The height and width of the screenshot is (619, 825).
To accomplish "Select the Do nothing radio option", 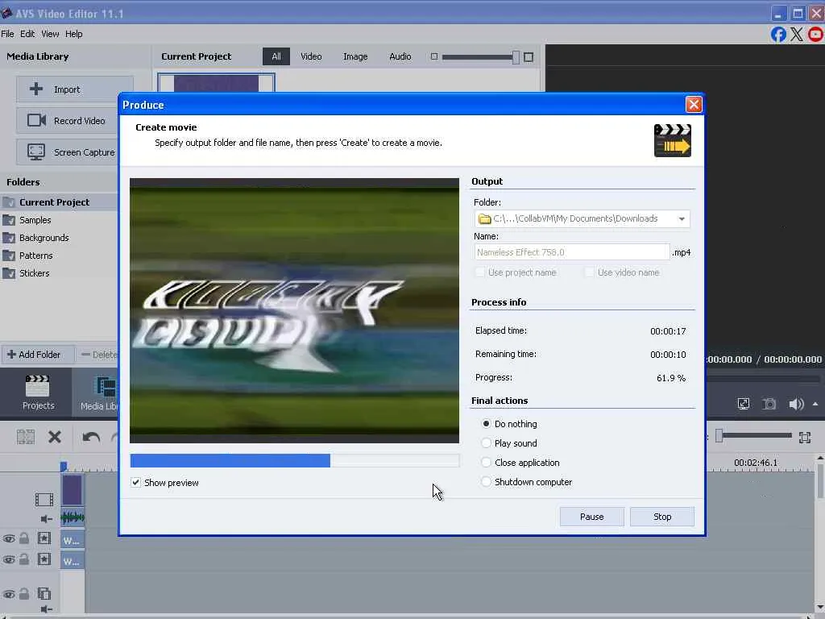I will coord(486,424).
